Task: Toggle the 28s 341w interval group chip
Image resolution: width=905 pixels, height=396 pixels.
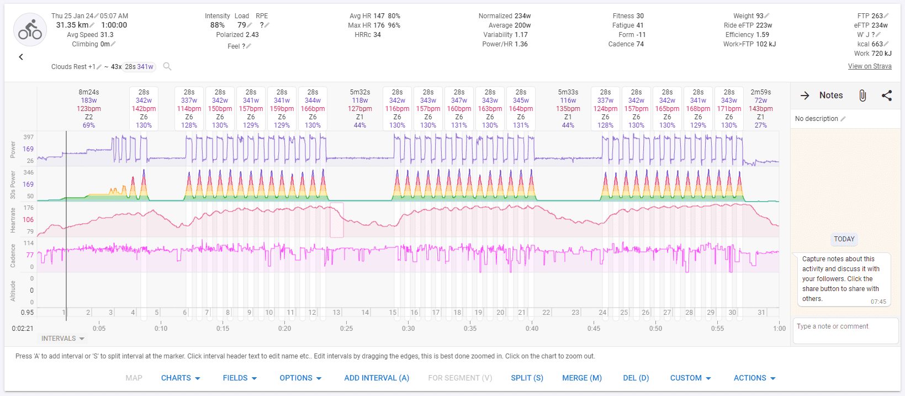Action: (139, 67)
